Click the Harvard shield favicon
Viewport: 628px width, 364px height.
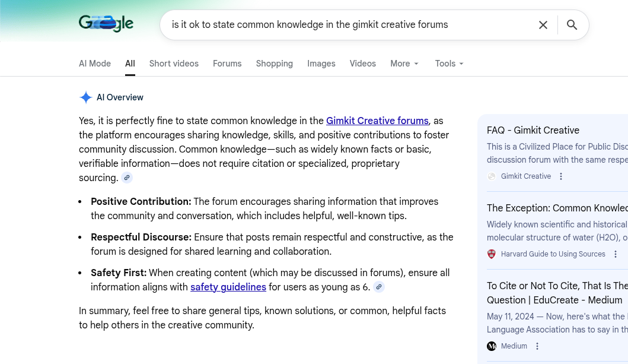[x=492, y=254]
